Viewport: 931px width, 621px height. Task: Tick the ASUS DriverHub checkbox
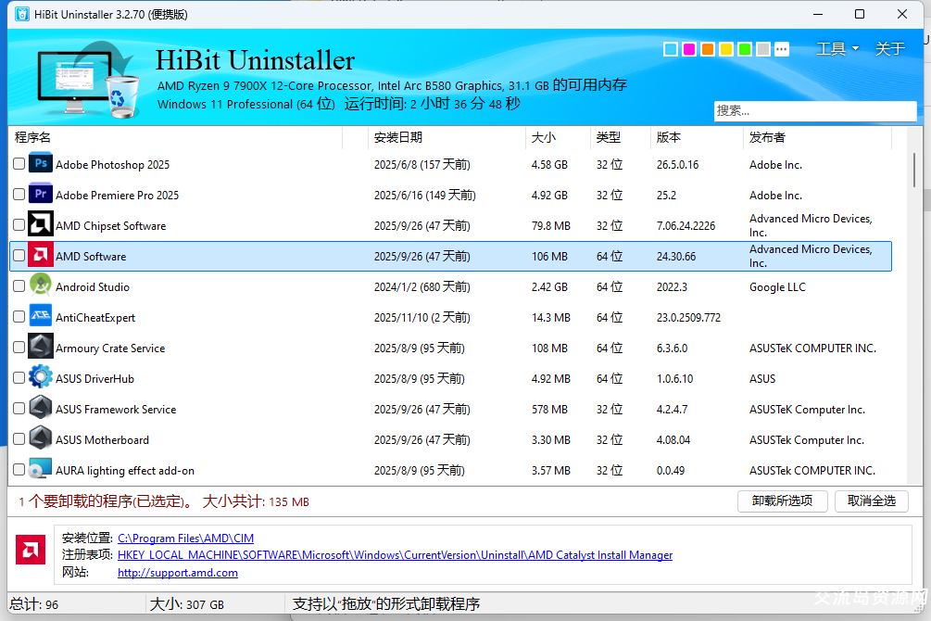pyautogui.click(x=19, y=378)
